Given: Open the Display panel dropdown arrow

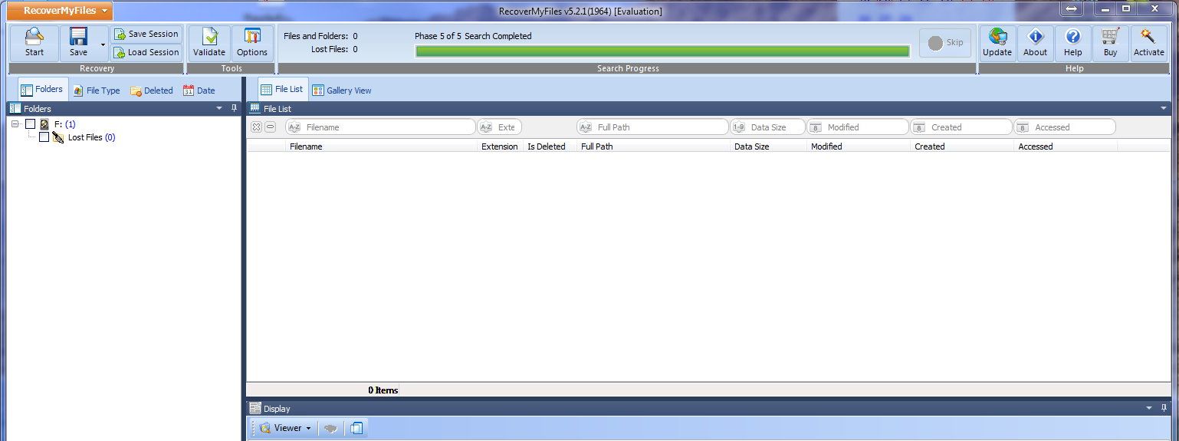Looking at the screenshot, I should click(1149, 408).
